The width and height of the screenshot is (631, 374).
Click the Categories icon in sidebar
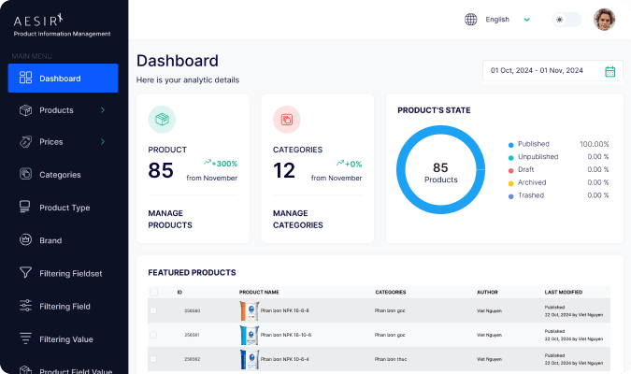(x=25, y=175)
